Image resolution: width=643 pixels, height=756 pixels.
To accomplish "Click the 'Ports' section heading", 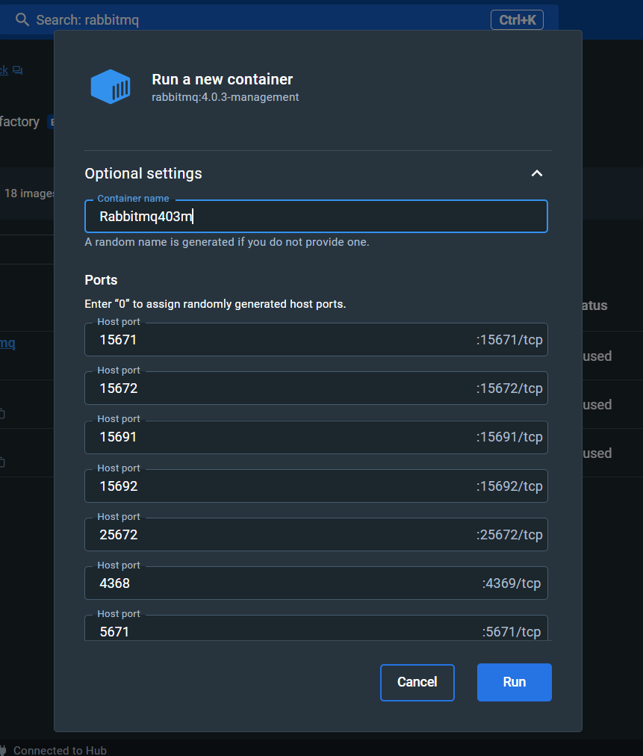I will 101,279.
